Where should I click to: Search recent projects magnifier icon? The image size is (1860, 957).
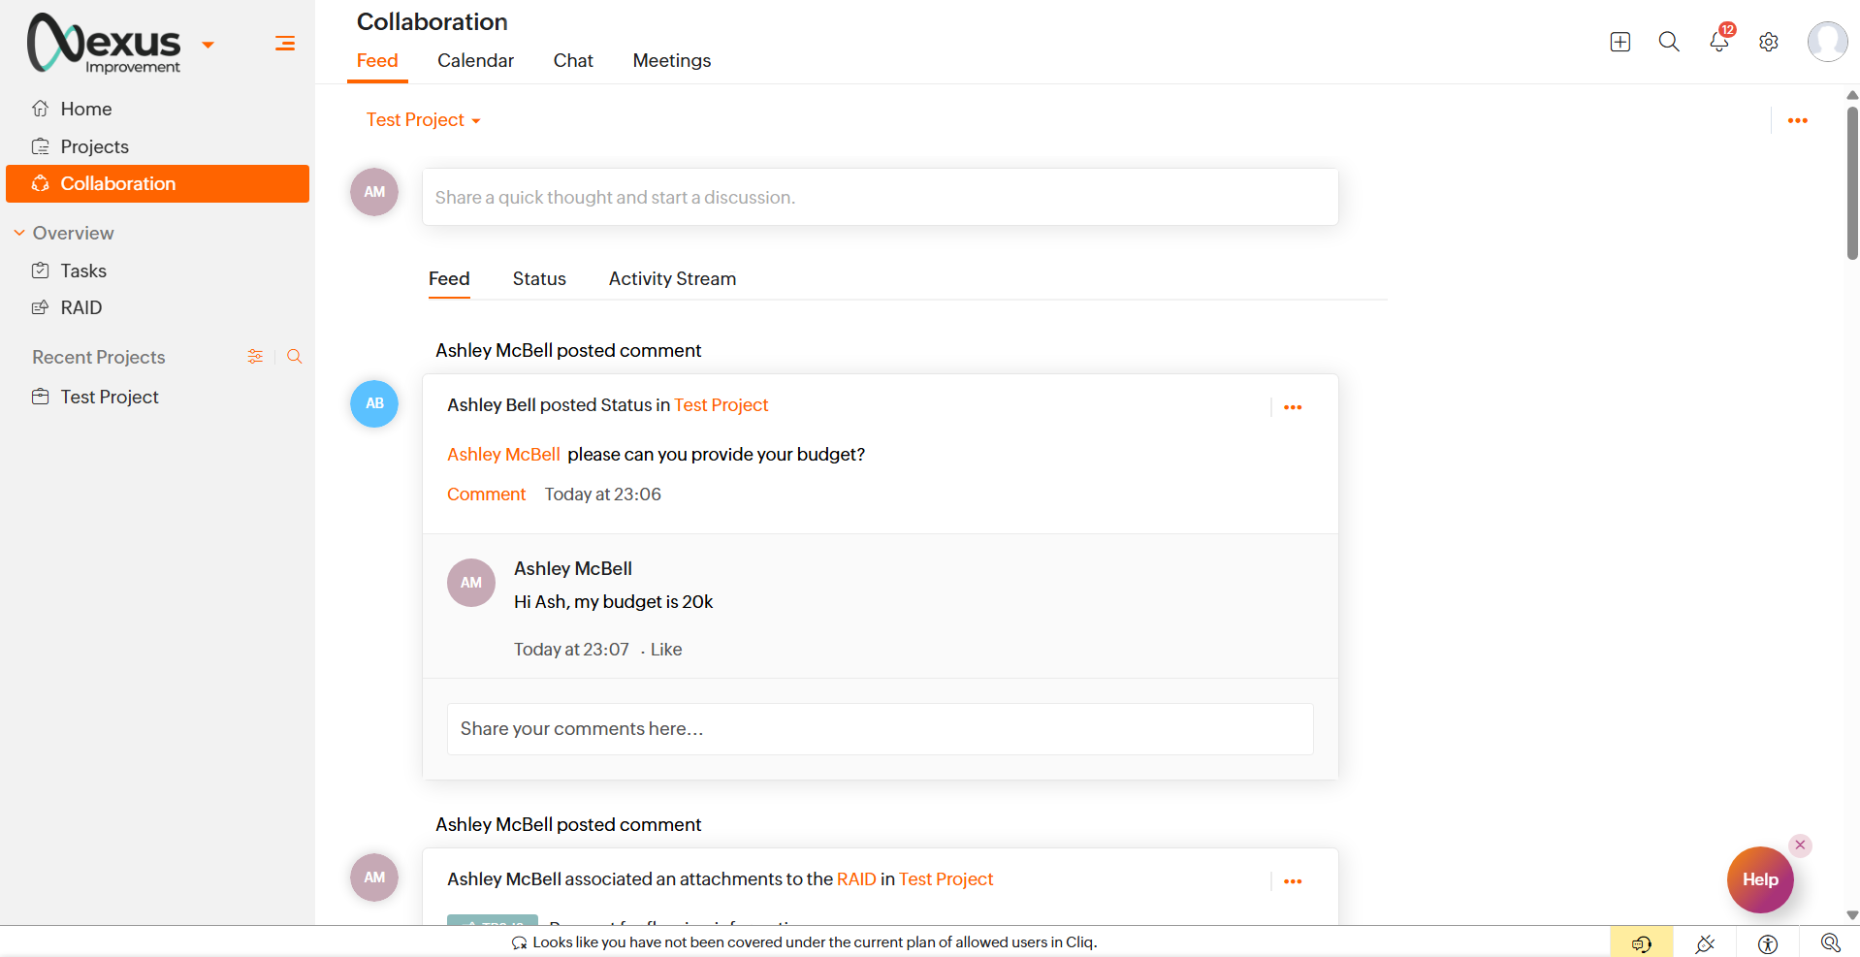click(x=295, y=357)
